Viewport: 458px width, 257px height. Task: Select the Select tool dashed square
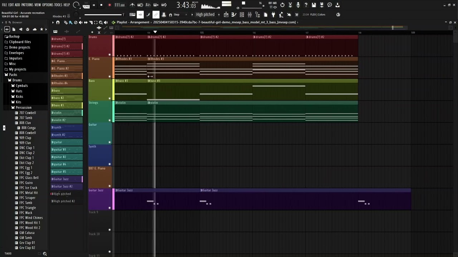point(96,22)
